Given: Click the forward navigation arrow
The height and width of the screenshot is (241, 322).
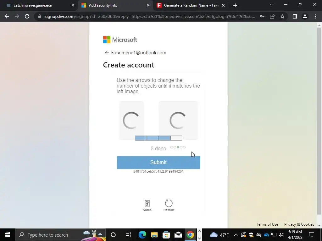Looking at the screenshot, I should (x=17, y=16).
